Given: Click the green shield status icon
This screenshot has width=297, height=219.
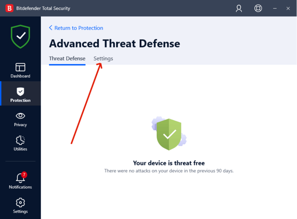Looking at the screenshot, I should click(x=20, y=36).
